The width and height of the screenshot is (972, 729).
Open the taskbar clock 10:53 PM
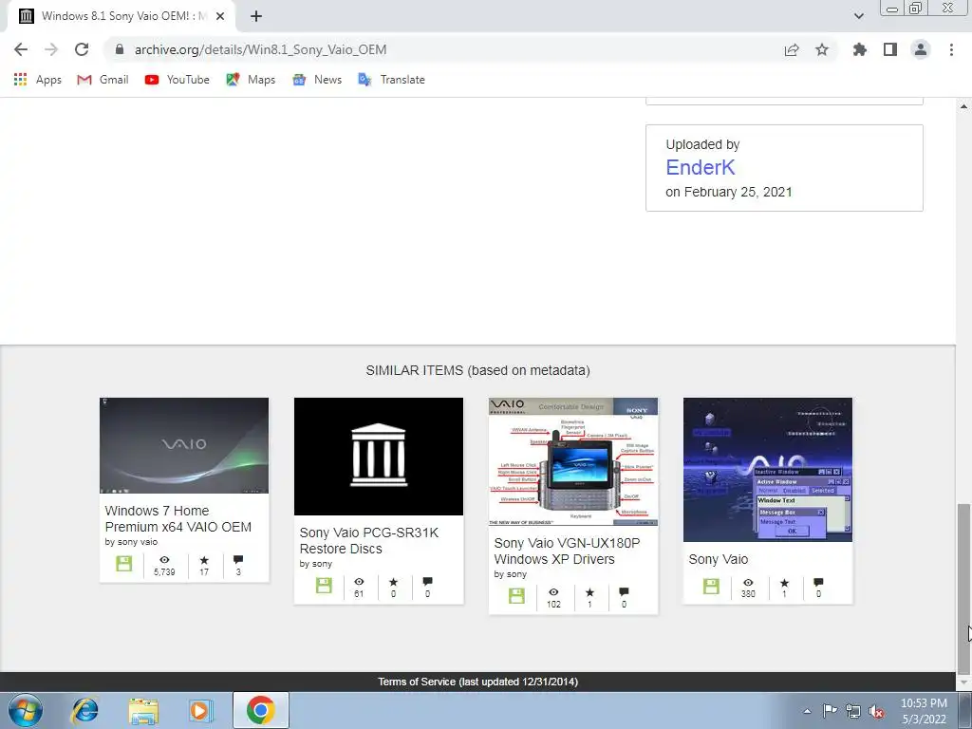click(x=924, y=711)
